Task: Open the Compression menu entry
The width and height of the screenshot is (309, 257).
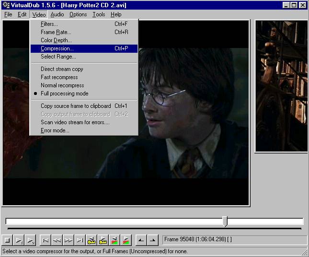Action: tap(57, 48)
